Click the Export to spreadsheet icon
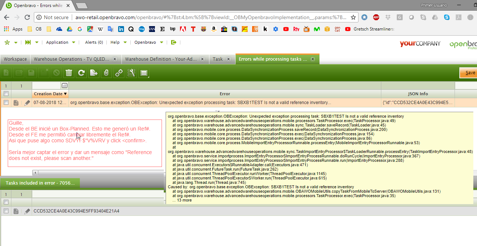 pyautogui.click(x=94, y=73)
